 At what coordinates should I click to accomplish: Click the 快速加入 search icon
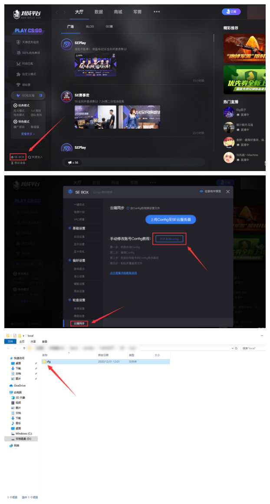(30, 157)
